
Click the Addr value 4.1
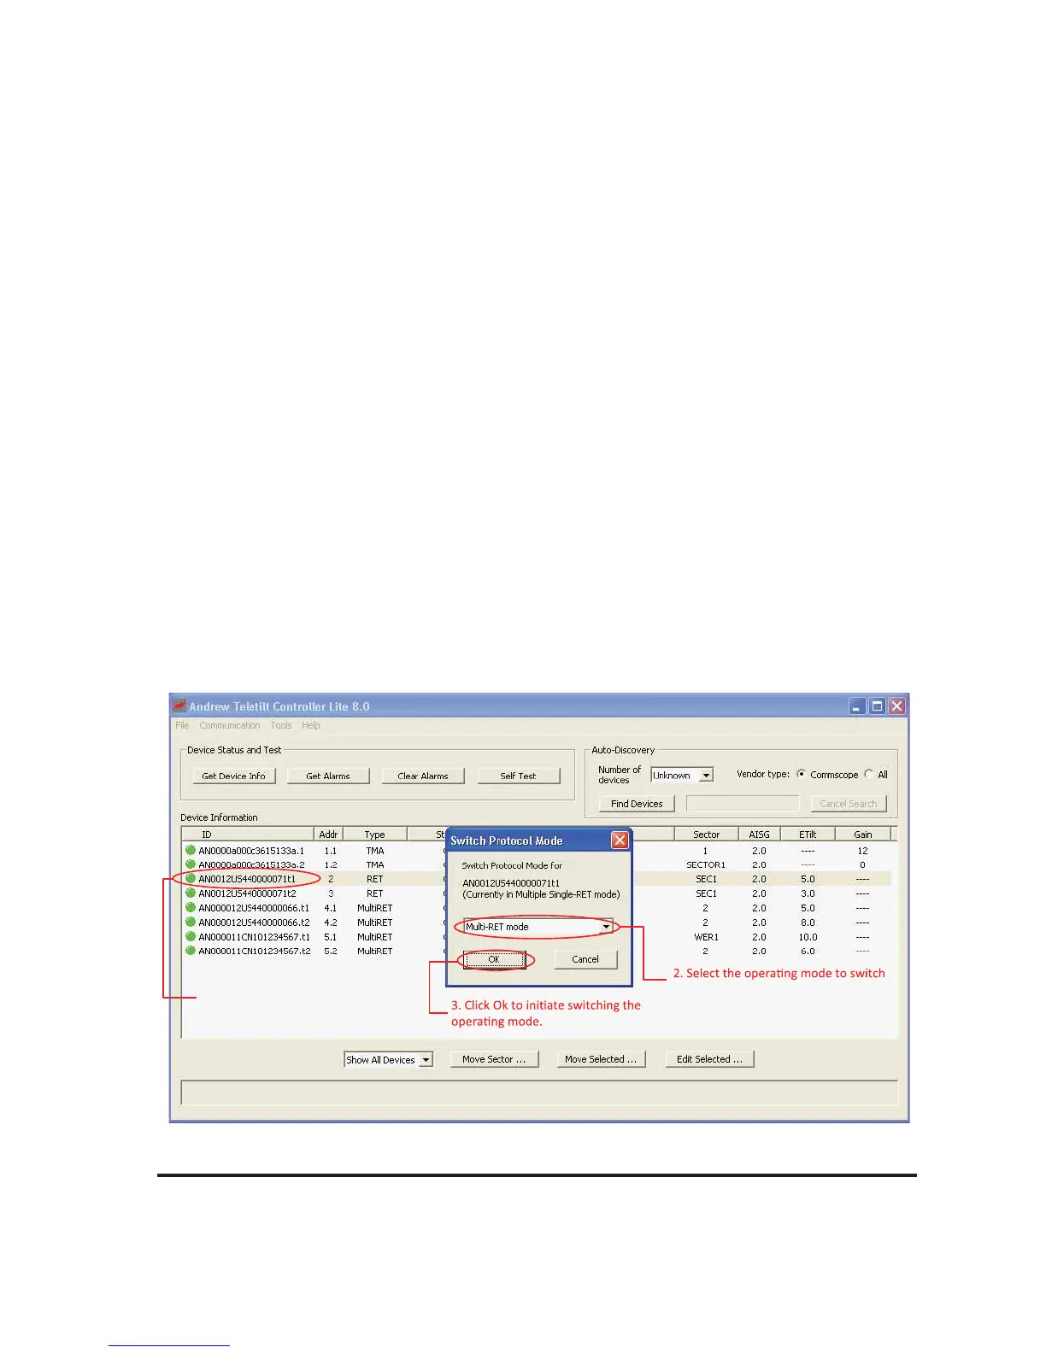coord(330,908)
